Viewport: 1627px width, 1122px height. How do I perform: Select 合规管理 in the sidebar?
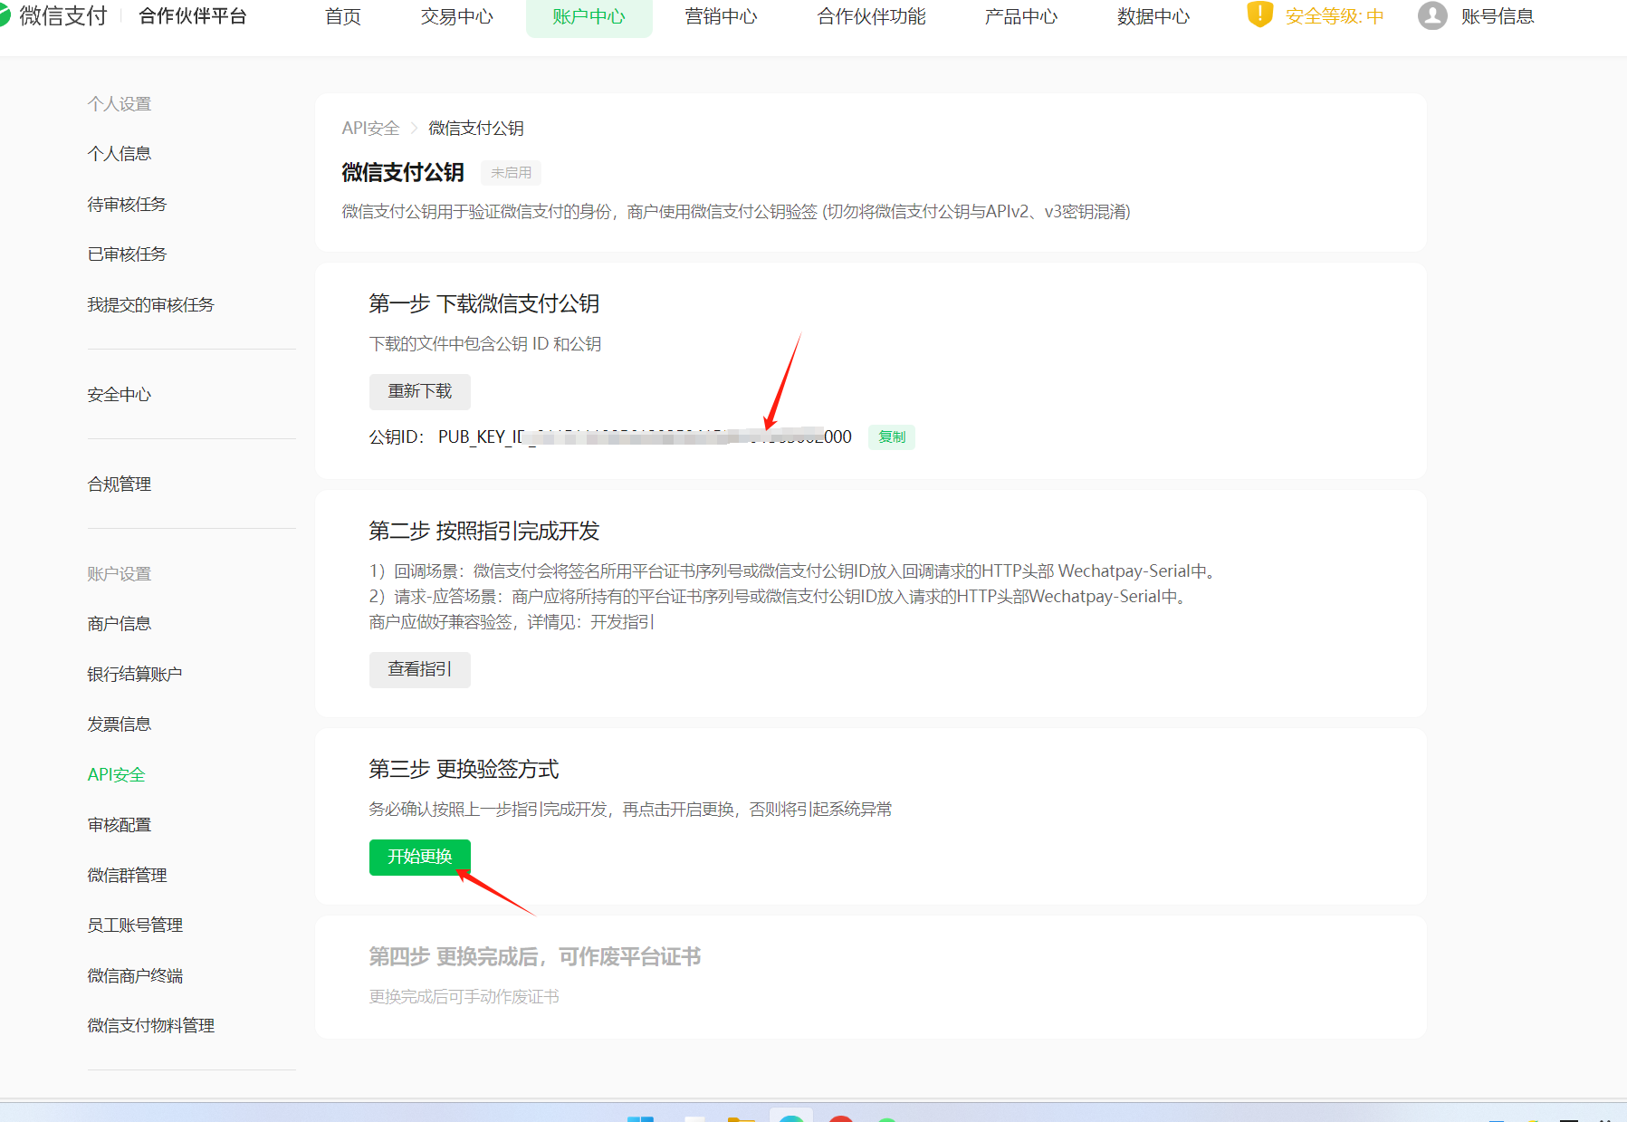(120, 484)
